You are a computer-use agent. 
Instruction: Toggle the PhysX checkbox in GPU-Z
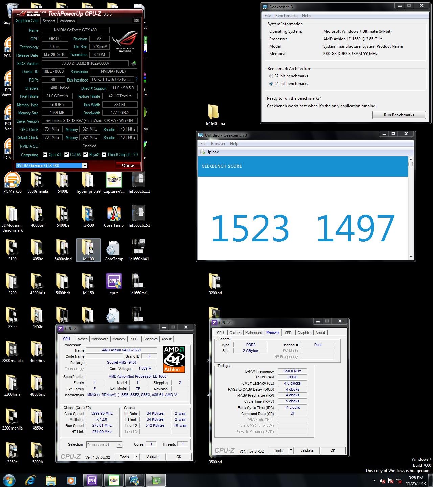pos(86,155)
